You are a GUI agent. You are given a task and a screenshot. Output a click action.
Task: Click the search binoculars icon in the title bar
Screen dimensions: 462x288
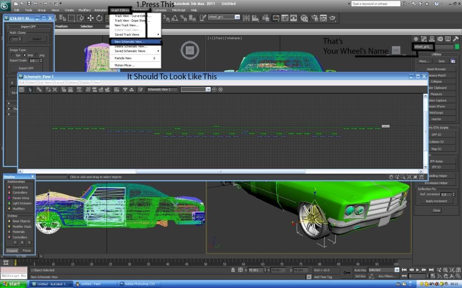(404, 4)
